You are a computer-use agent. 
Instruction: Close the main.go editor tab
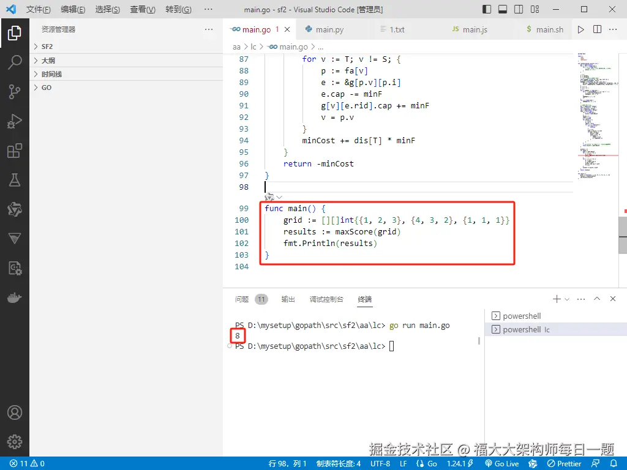pos(287,29)
